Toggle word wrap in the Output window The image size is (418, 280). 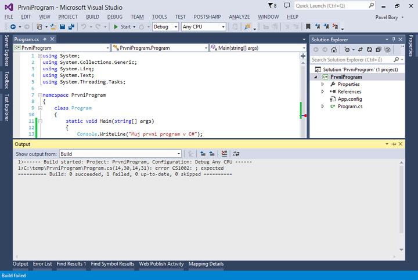click(x=236, y=154)
